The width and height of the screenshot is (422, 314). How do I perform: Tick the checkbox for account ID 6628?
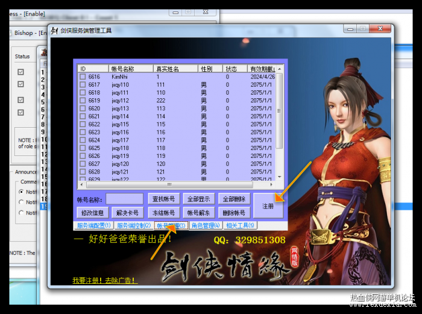point(83,172)
